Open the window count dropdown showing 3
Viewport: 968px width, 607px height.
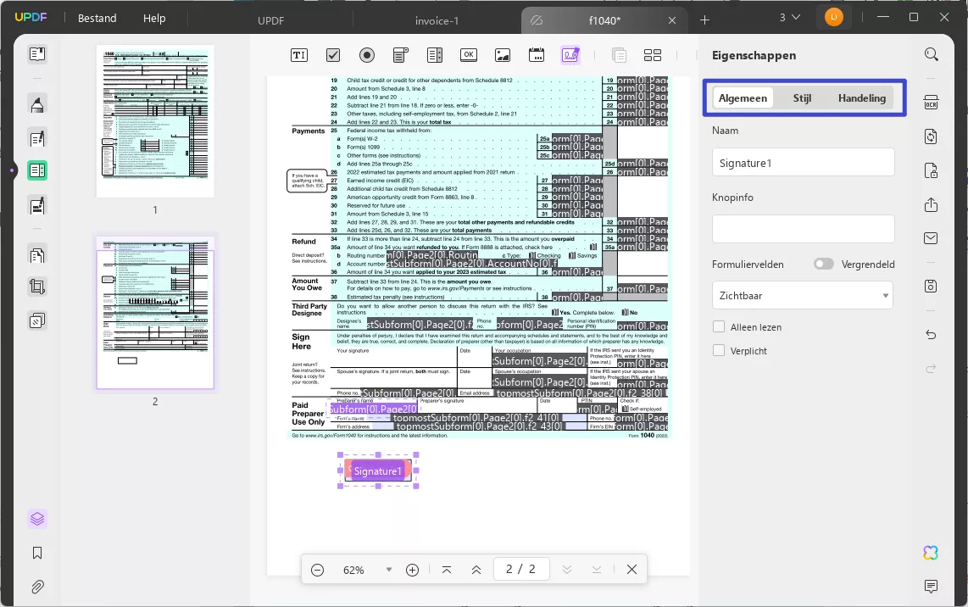(x=790, y=17)
